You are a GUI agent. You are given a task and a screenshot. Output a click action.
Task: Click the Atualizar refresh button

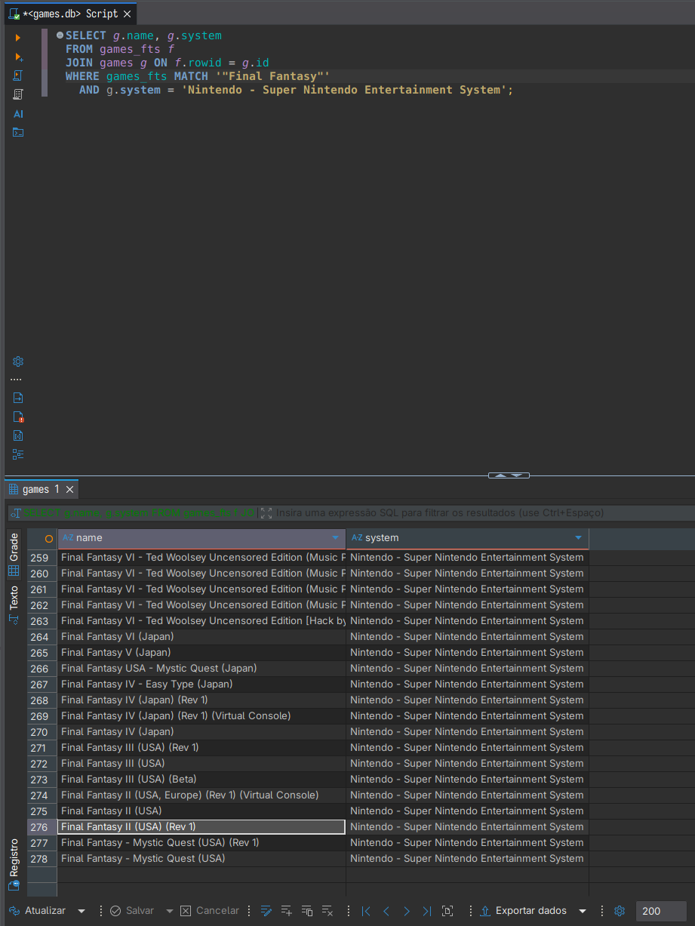(x=38, y=911)
